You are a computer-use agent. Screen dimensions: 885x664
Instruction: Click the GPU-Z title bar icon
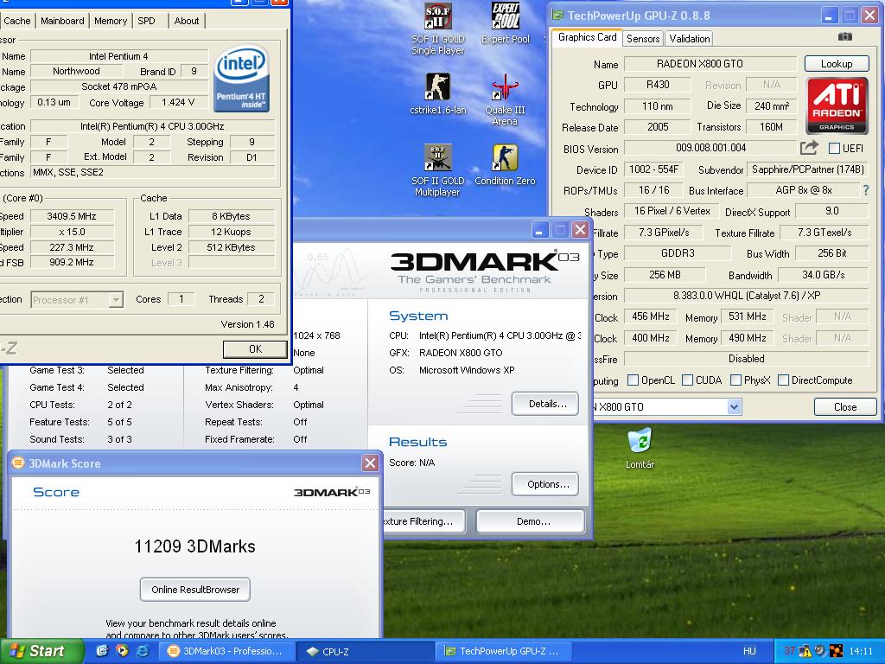point(557,16)
